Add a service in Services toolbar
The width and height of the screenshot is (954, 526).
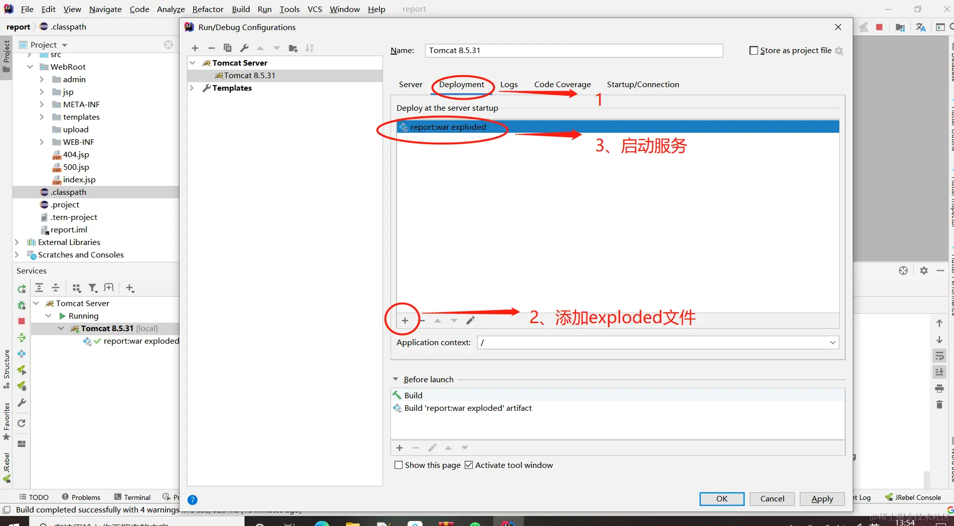pyautogui.click(x=130, y=288)
